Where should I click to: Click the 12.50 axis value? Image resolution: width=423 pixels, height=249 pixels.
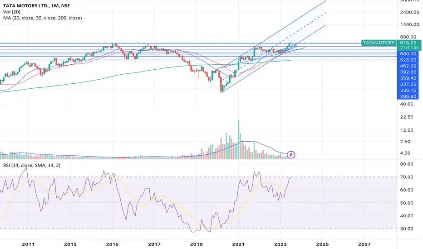click(407, 130)
